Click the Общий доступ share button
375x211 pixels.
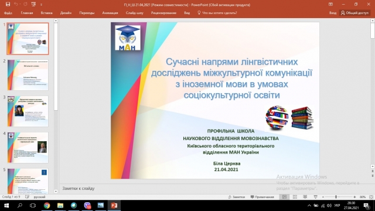[355, 13]
